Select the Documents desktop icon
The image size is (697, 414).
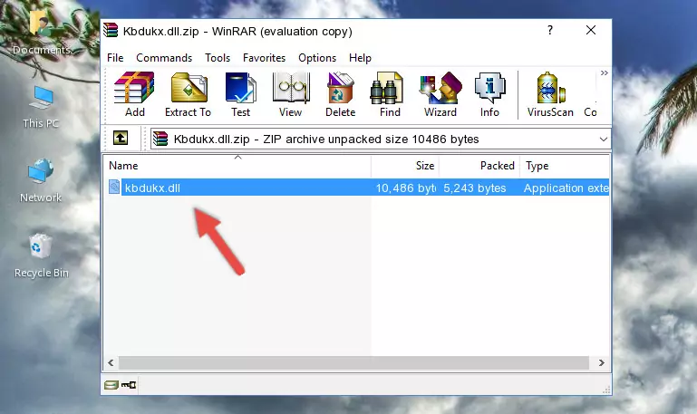pyautogui.click(x=42, y=33)
